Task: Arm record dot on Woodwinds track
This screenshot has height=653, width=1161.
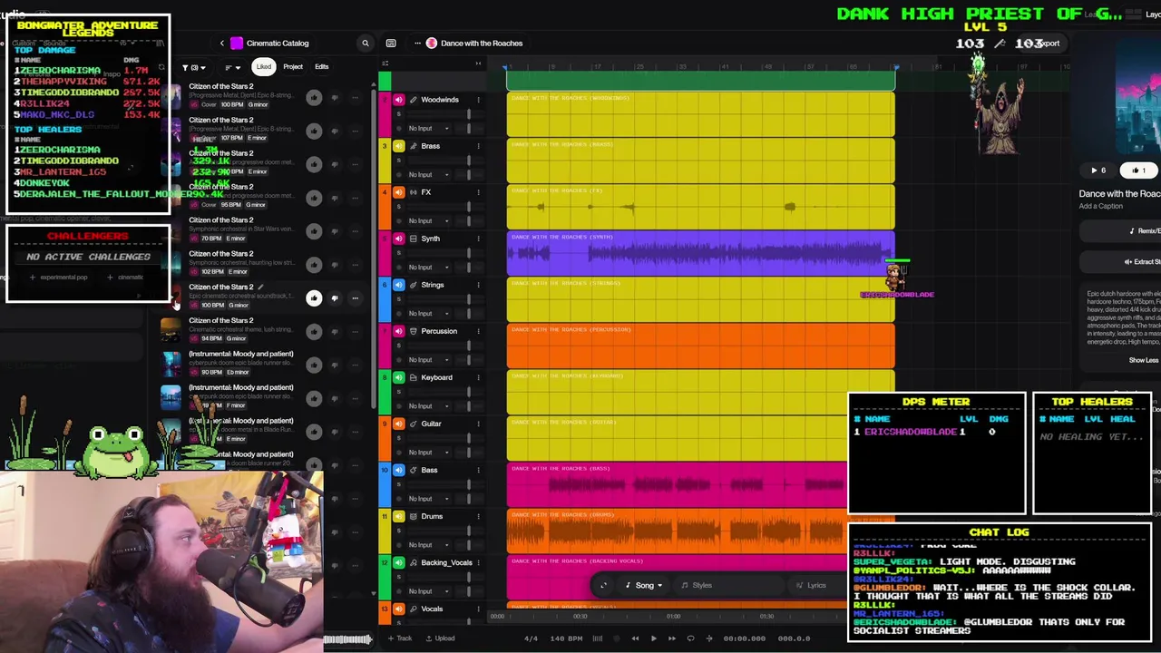Action: (398, 128)
